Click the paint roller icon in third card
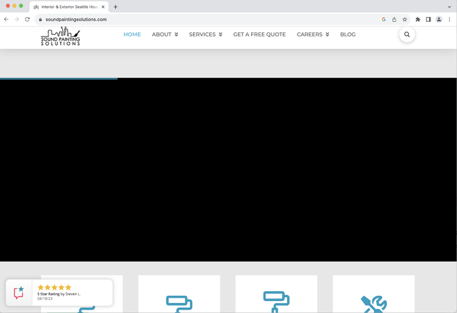This screenshot has height=313, width=457. (276, 302)
